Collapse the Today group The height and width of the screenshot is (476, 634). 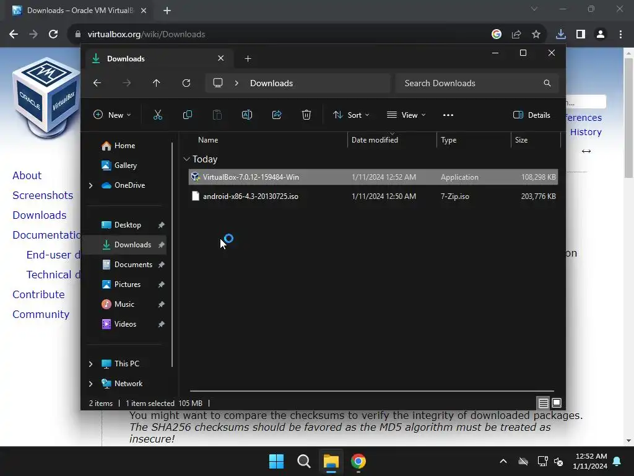click(x=186, y=159)
